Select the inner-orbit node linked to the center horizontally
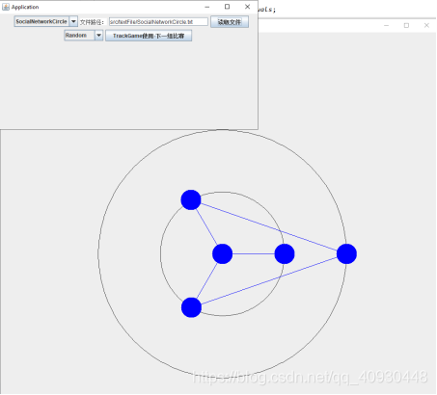Screen dimensions: 437x395 coord(285,254)
